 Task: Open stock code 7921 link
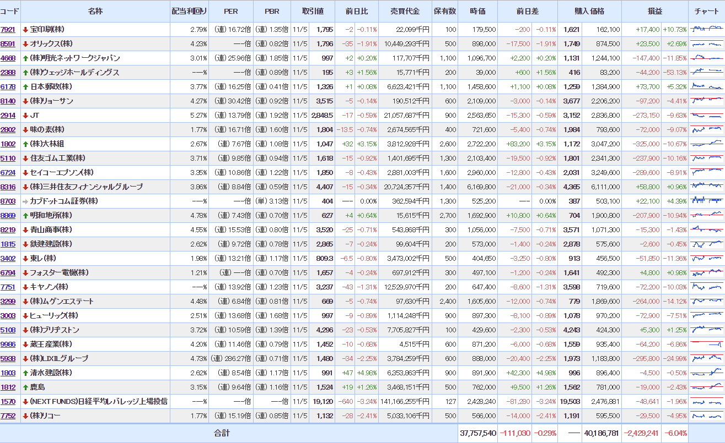(8, 30)
